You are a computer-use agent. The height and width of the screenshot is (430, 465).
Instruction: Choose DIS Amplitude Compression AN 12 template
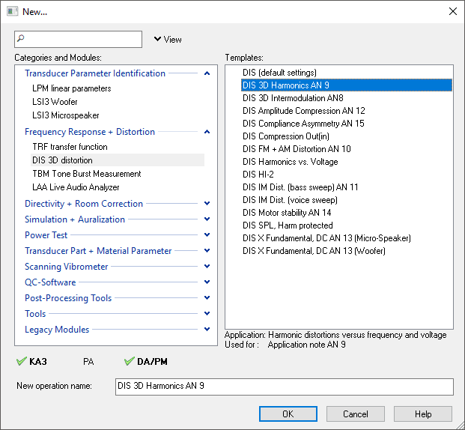304,111
